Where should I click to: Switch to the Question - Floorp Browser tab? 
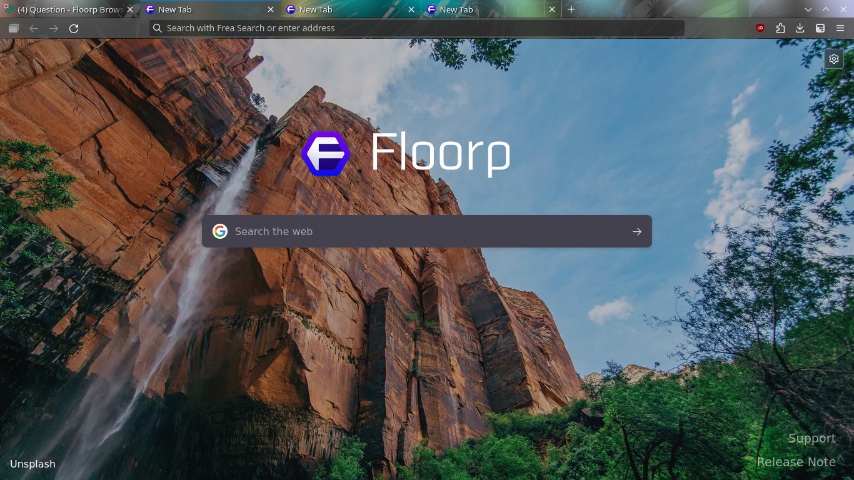coord(69,9)
